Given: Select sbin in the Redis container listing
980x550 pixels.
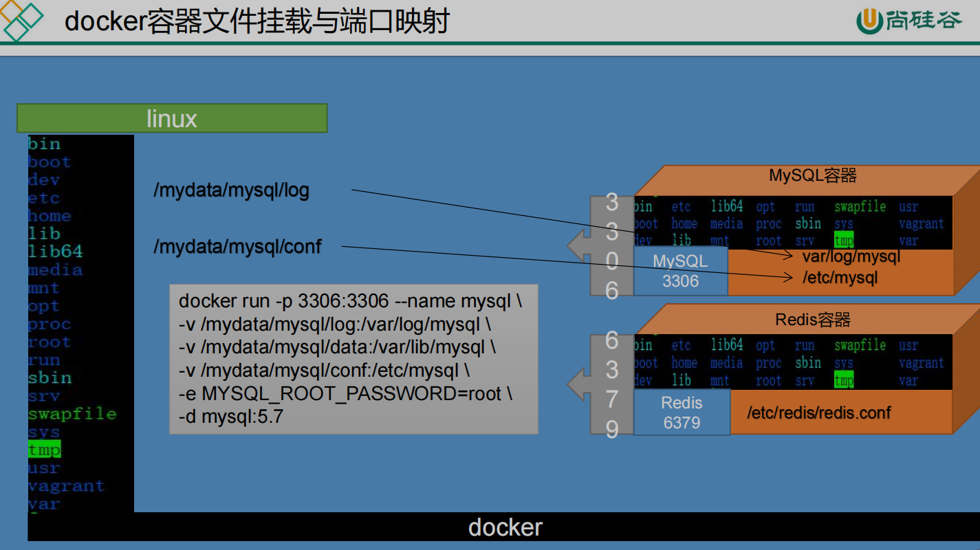Looking at the screenshot, I should [808, 362].
